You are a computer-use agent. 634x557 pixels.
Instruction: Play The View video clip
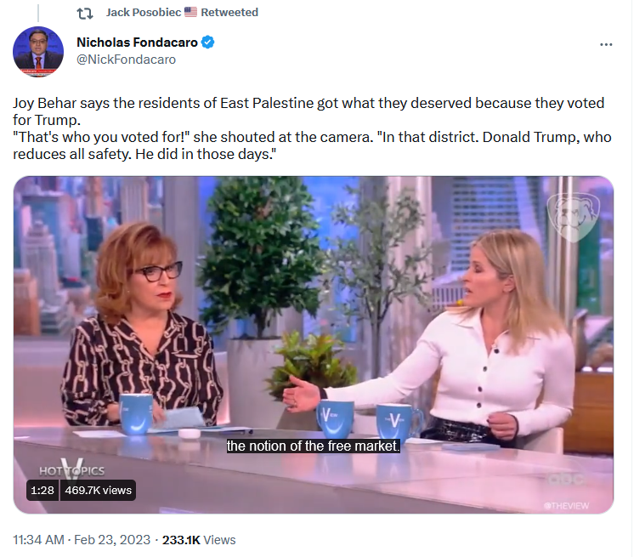(314, 344)
